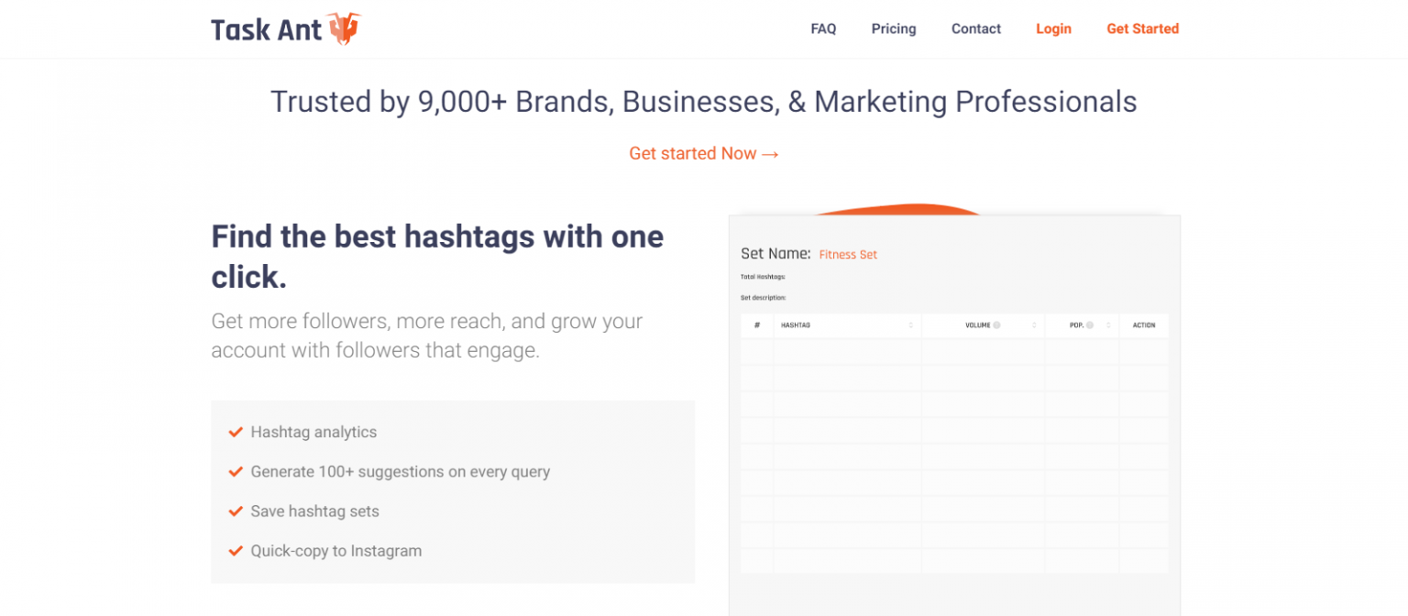1408x616 pixels.
Task: Click the Fitness Set name
Action: pyautogui.click(x=848, y=255)
